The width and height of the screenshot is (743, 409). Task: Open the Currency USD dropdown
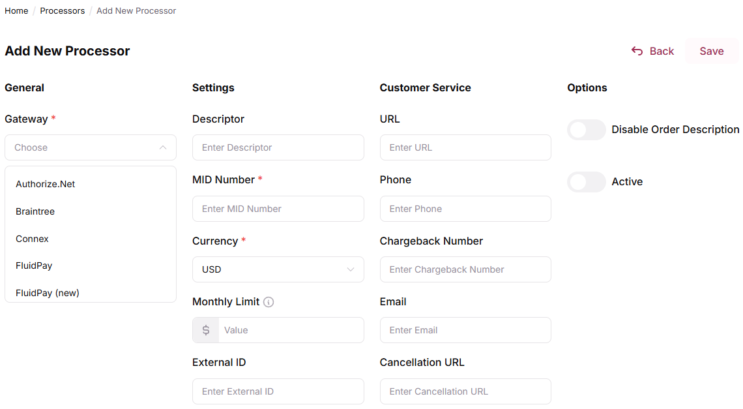278,269
